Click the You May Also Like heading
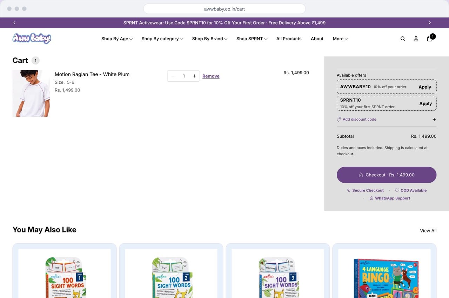 coord(45,230)
